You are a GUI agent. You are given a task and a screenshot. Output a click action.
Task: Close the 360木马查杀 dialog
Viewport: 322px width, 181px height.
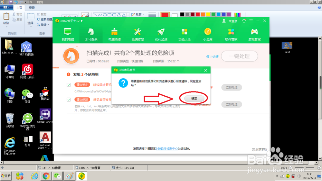click(x=205, y=70)
